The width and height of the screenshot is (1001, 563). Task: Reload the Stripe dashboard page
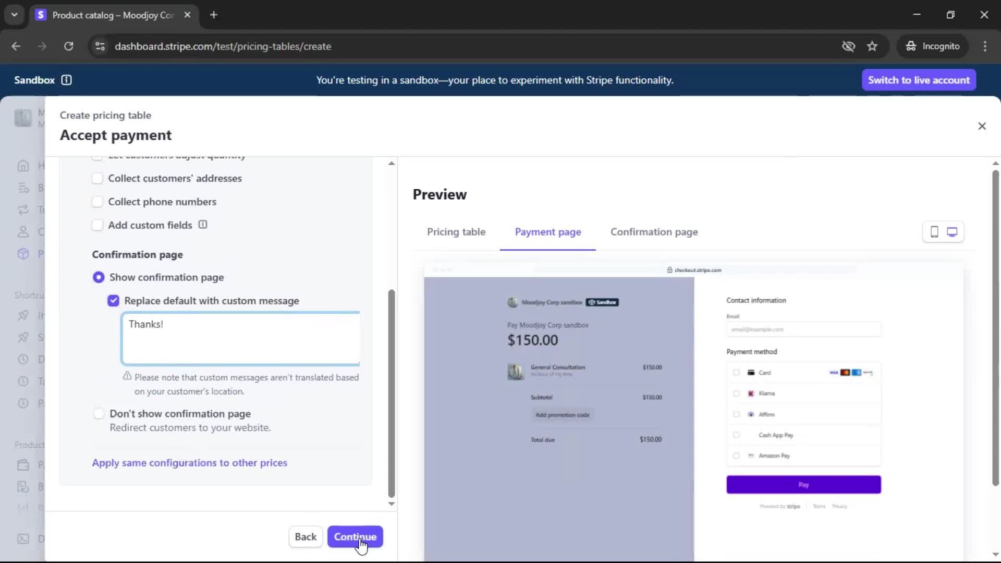[68, 46]
